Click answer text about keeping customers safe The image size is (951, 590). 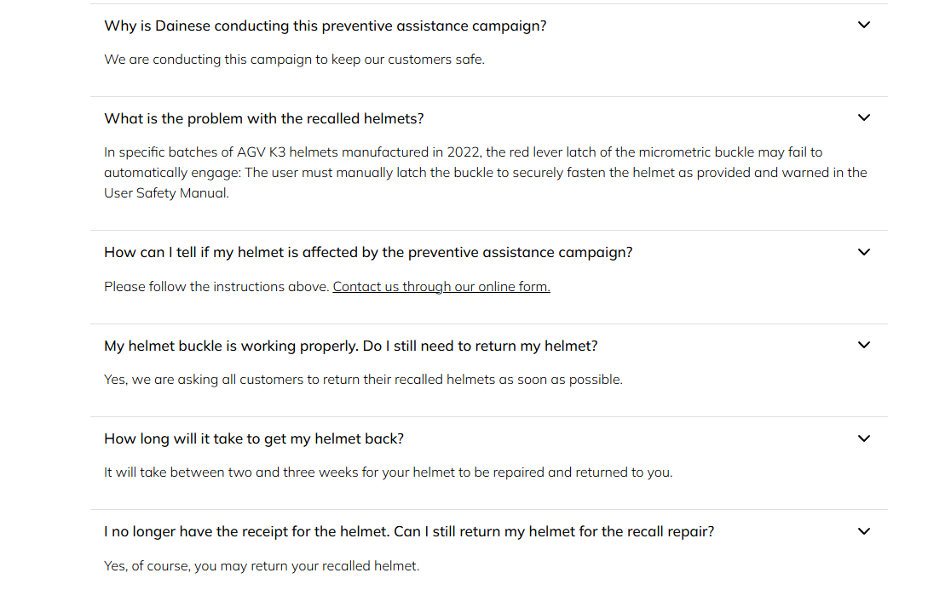point(294,60)
